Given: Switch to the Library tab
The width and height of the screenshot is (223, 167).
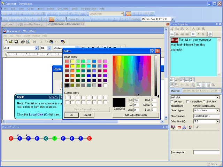Looking at the screenshot, I should 8,24.
